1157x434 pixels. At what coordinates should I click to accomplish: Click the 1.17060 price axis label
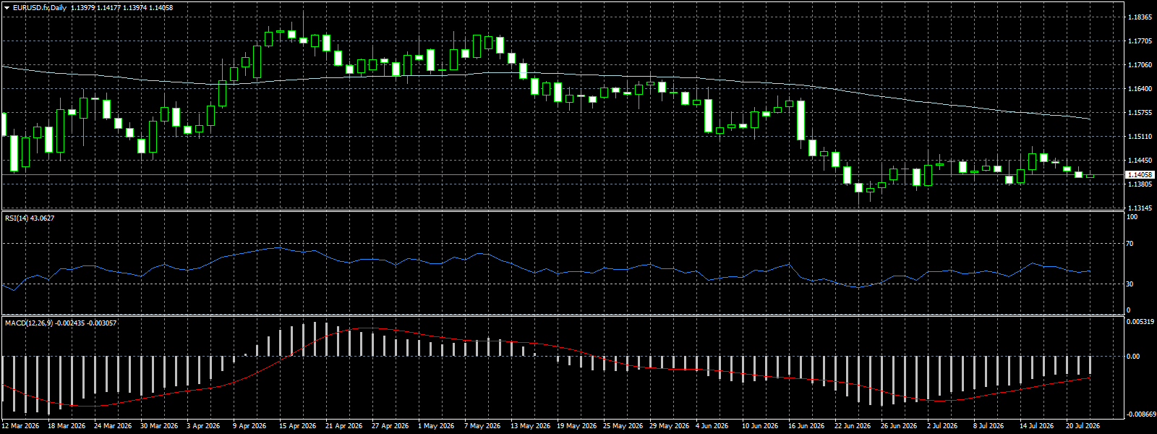tap(1140, 65)
